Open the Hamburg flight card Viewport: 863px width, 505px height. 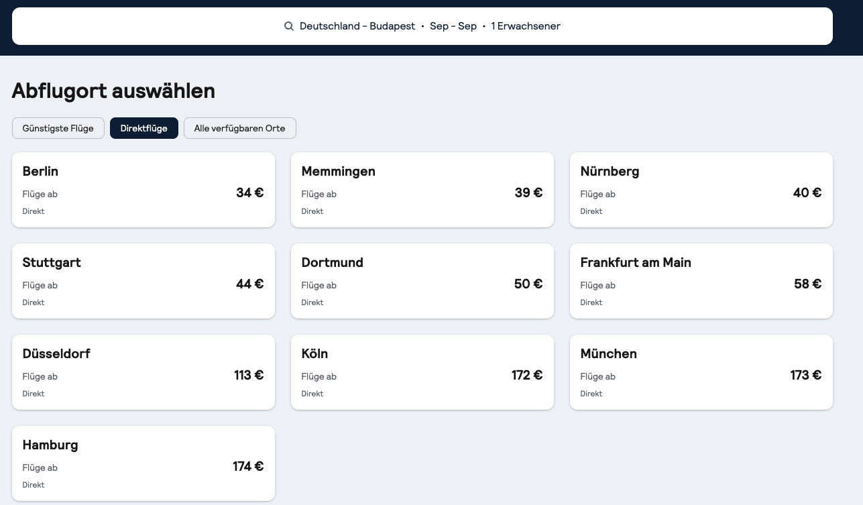click(143, 463)
